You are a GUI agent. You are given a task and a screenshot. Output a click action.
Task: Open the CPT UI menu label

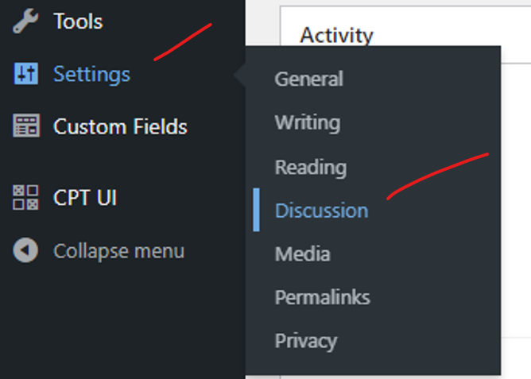pyautogui.click(x=85, y=197)
